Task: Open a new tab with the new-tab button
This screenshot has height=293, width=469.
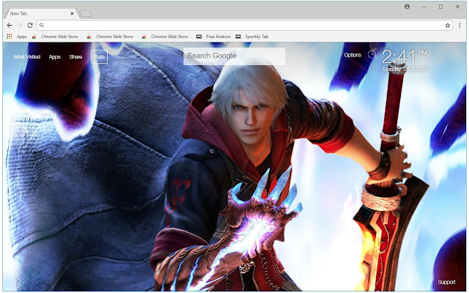Action: click(x=86, y=14)
